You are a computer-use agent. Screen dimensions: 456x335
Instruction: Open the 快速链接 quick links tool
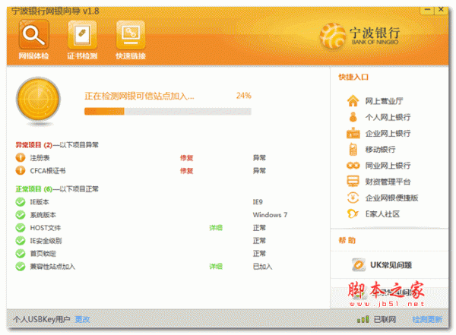pyautogui.click(x=131, y=34)
